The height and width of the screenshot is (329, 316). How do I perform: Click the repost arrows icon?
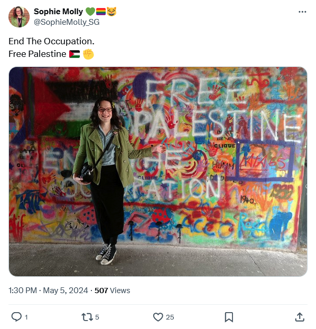(x=87, y=317)
